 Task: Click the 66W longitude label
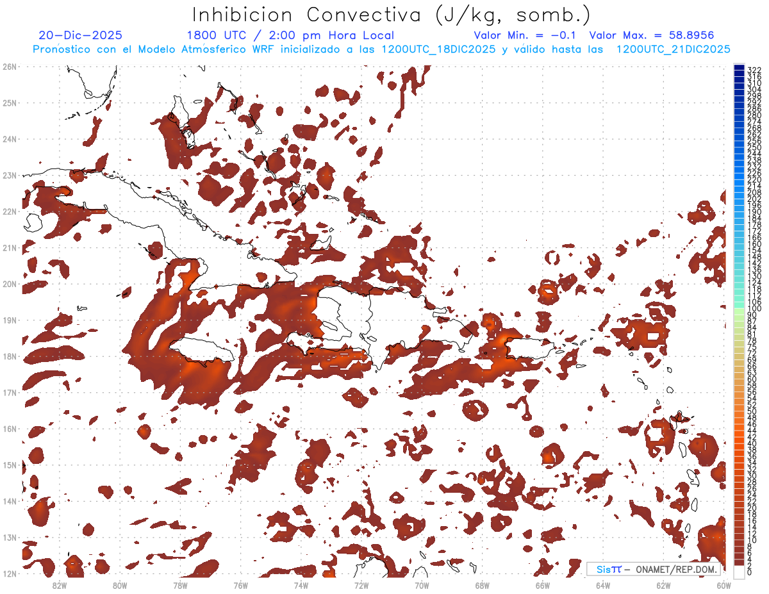543,585
